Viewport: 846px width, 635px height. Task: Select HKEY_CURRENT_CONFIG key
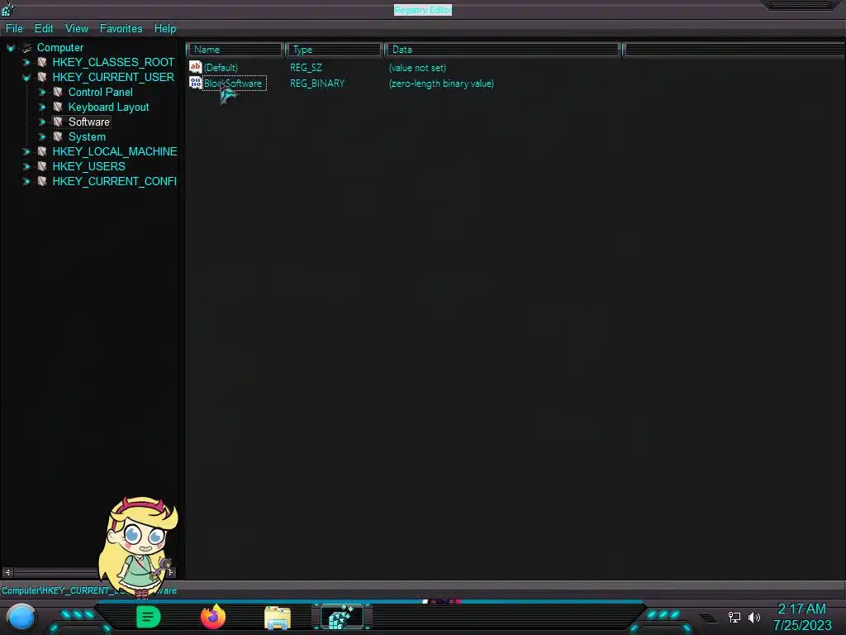coord(114,181)
